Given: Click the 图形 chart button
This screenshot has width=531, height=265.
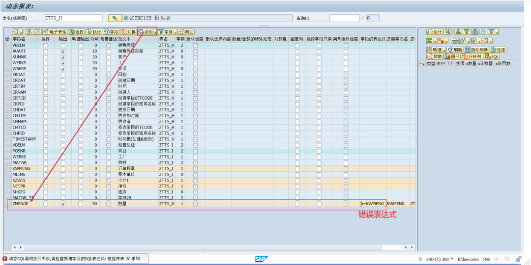Looking at the screenshot, I should (x=452, y=56).
